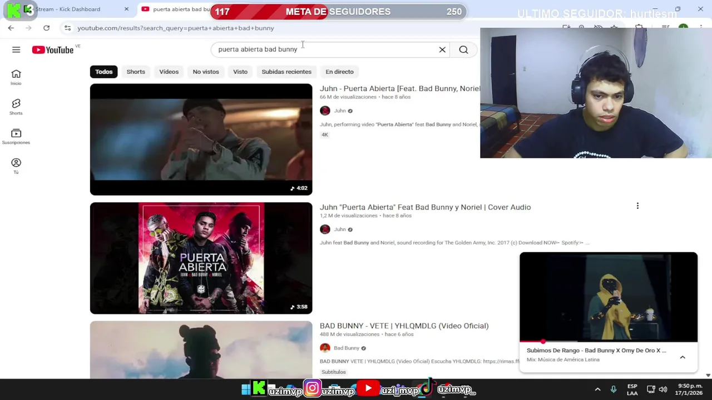The image size is (712, 400).
Task: Click ESP LAA language indicator
Action: tap(632, 389)
